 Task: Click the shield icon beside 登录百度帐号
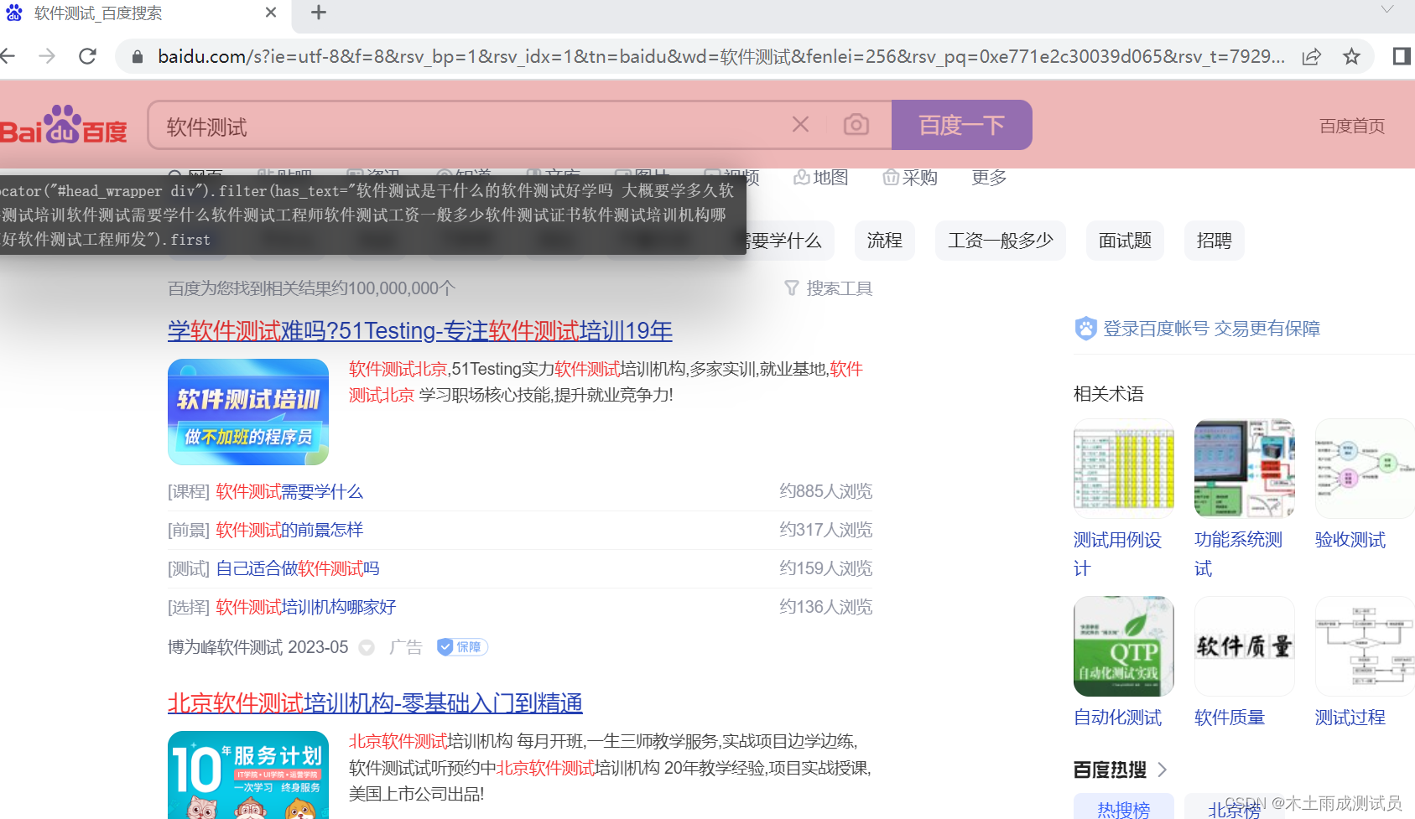[1085, 329]
